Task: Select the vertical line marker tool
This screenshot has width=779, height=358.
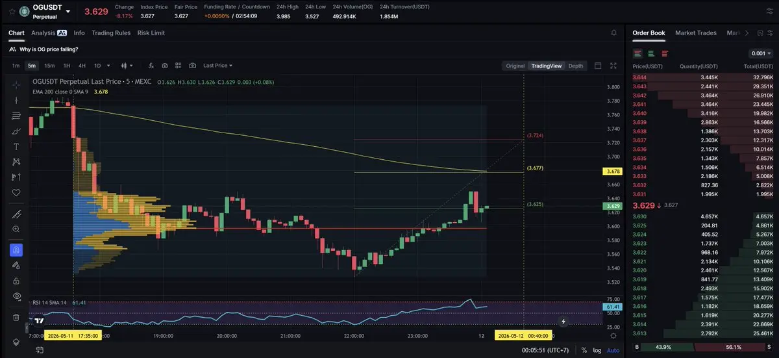Action: point(16,100)
